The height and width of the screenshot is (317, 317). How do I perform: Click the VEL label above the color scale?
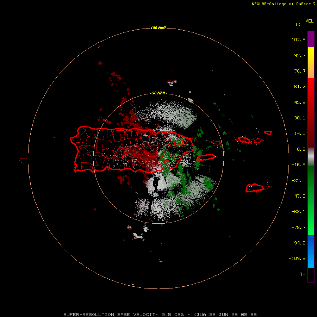pyautogui.click(x=310, y=21)
